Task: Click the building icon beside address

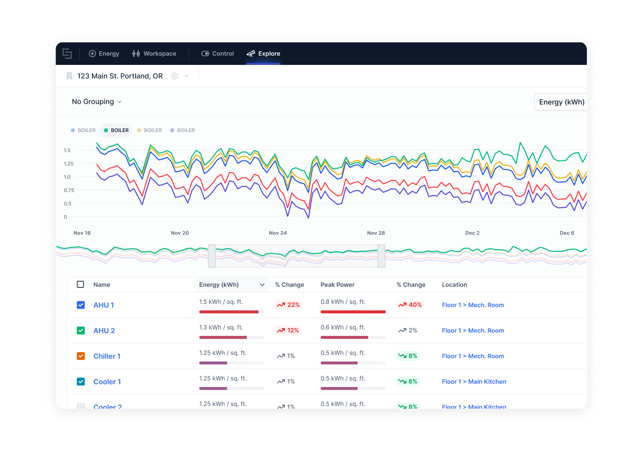Action: 69,76
